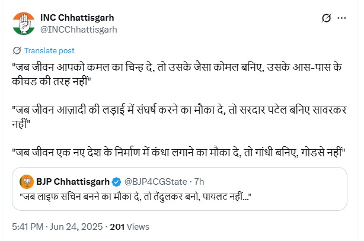The width and height of the screenshot is (364, 241).
Task: Click the first paragraph mentioning कमल का चिन्ह
Action: coord(178,75)
